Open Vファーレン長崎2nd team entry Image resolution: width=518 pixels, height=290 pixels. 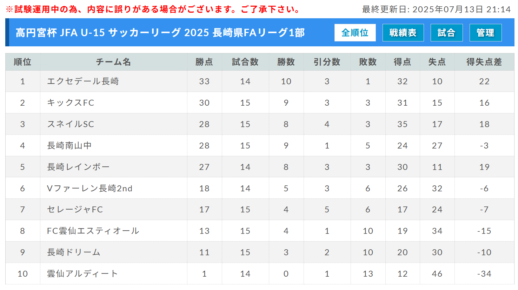click(x=90, y=189)
